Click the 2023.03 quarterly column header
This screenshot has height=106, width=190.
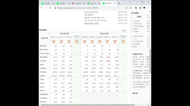[115, 37]
